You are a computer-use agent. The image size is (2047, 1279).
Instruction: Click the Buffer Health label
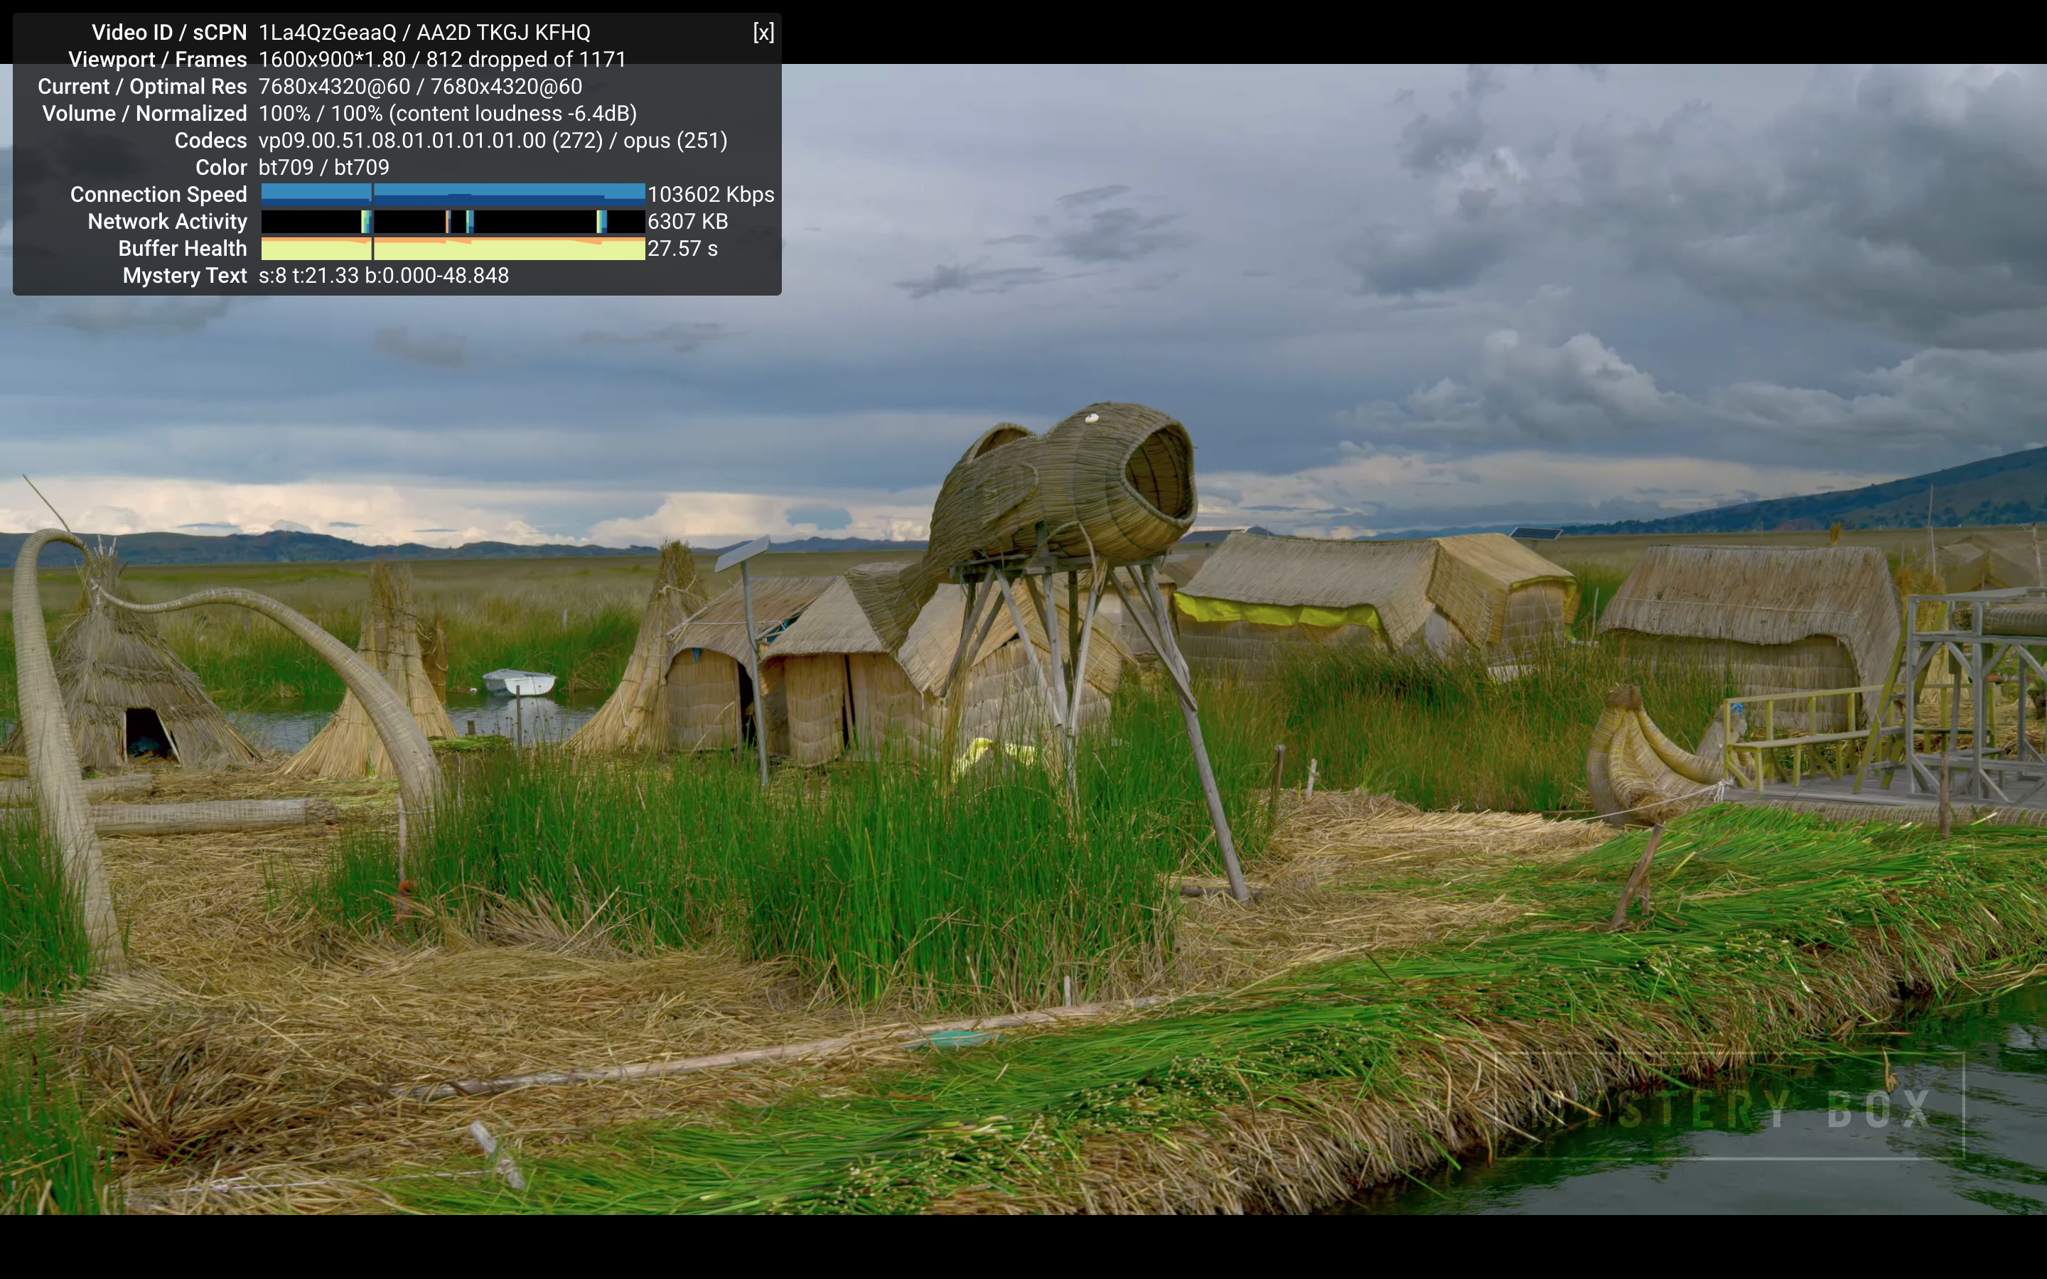click(182, 249)
